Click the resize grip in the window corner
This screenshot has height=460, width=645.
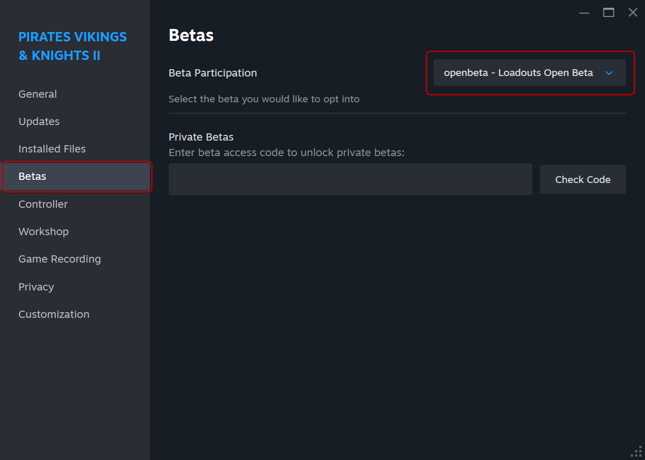(x=637, y=452)
